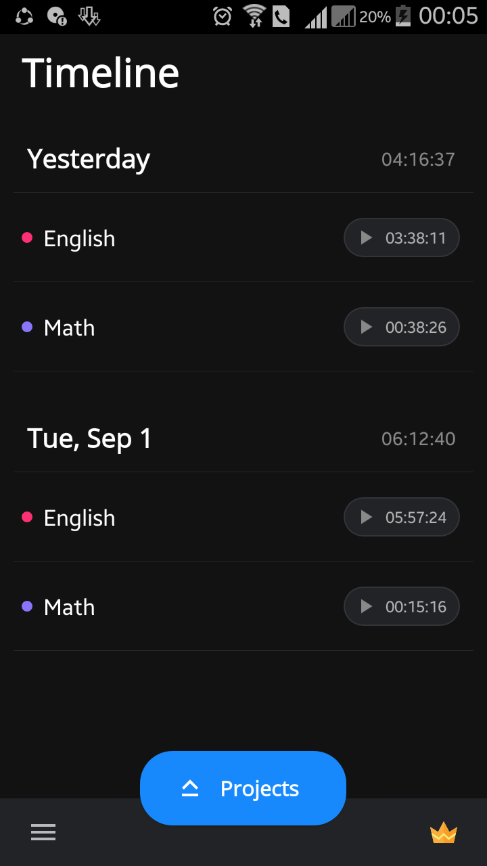Expand the Projects panel
Screen dimensions: 487x866
tap(243, 788)
